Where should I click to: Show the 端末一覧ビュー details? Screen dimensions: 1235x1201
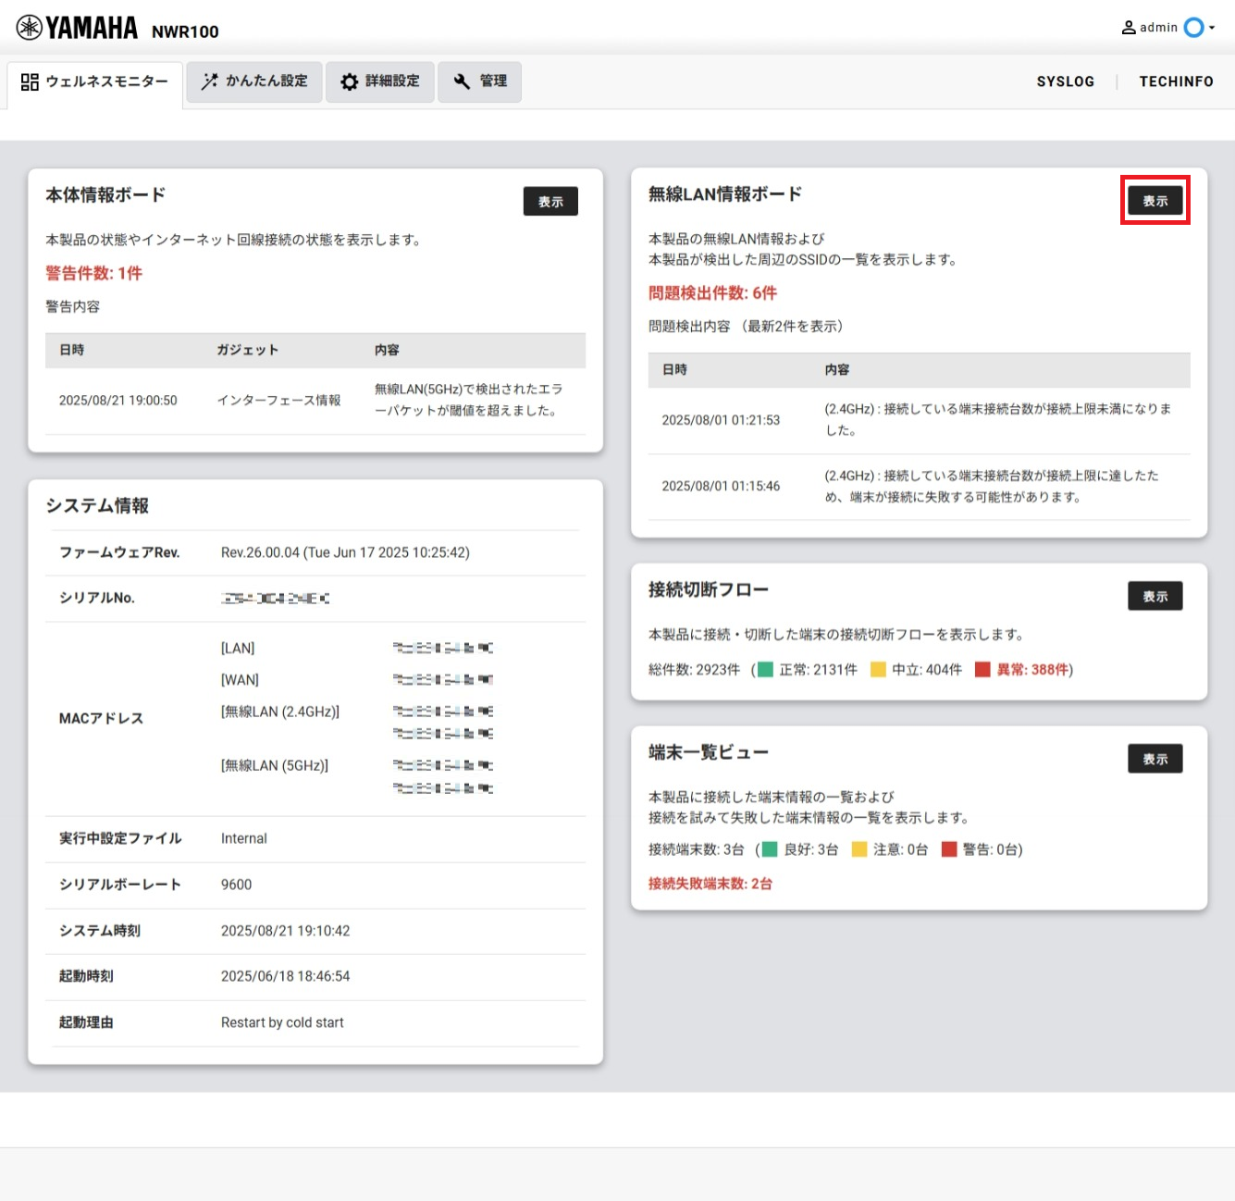point(1155,758)
